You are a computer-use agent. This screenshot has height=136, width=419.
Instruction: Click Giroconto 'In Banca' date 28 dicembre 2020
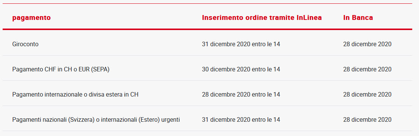367,44
